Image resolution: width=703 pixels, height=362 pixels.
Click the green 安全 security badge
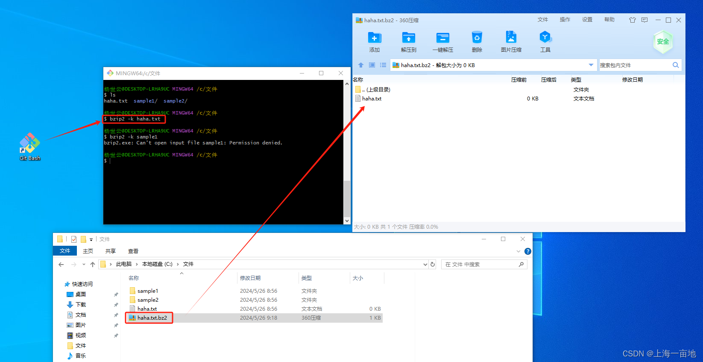[x=663, y=42]
